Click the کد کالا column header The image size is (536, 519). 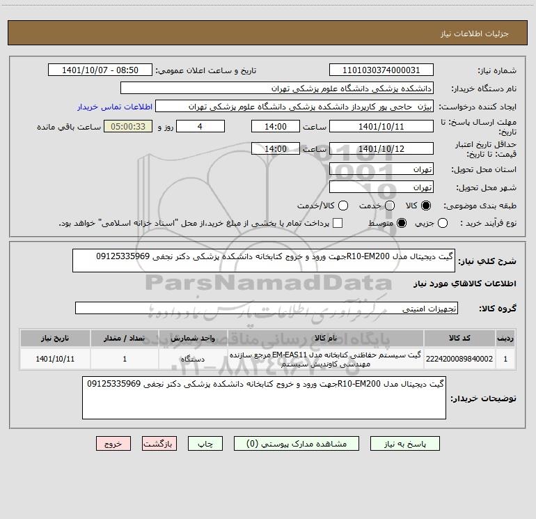459,338
